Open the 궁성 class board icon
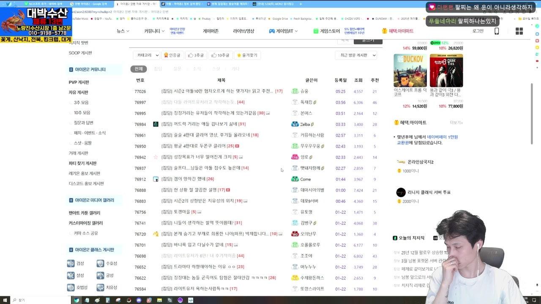 (x=100, y=276)
